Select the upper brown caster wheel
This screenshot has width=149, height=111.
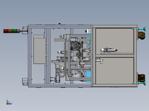click(x=142, y=36)
